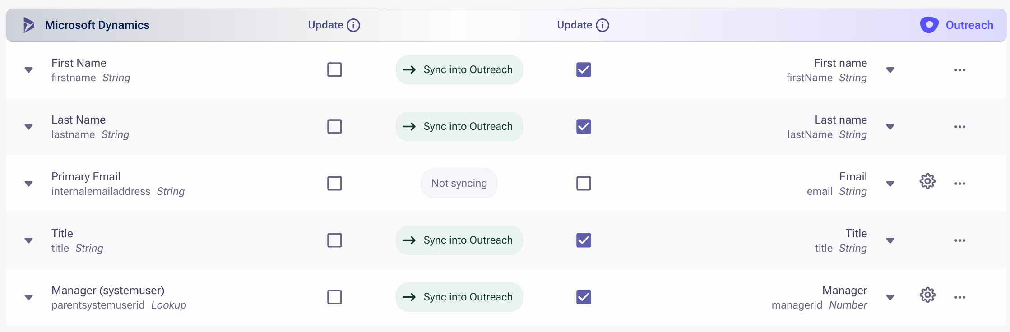This screenshot has height=332, width=1010.
Task: Open settings gear for Email field
Action: pos(927,181)
